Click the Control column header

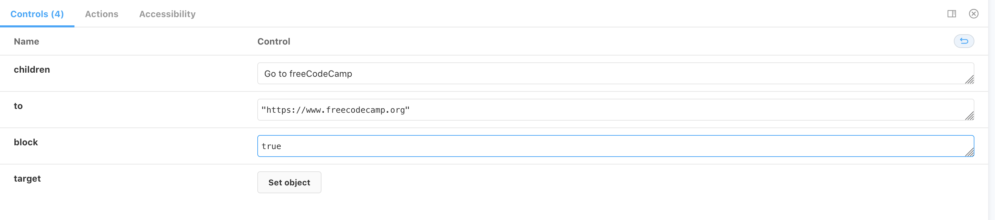[x=274, y=41]
